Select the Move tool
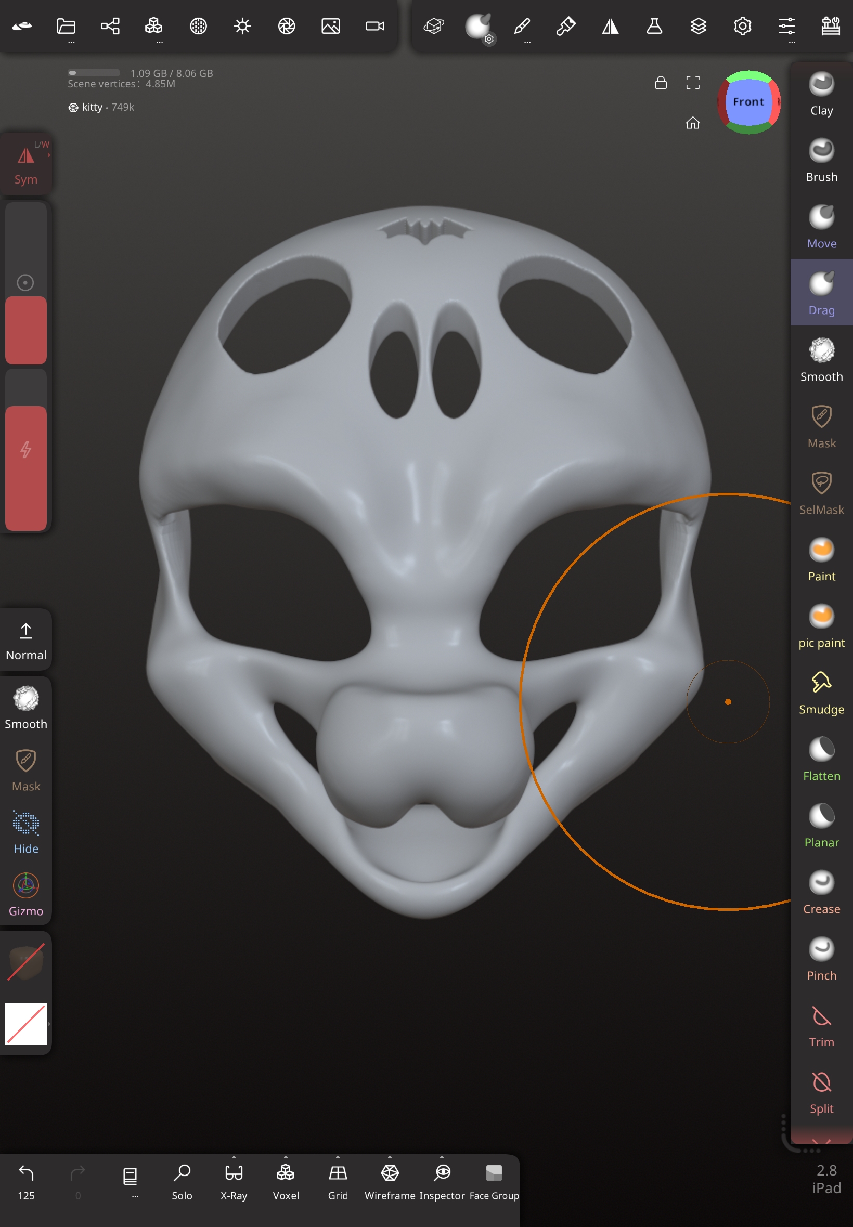This screenshot has width=853, height=1227. tap(821, 227)
